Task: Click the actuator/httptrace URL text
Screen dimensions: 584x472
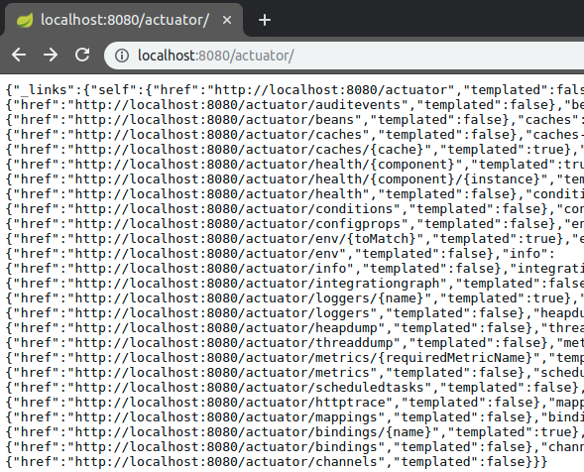Action: 231,403
